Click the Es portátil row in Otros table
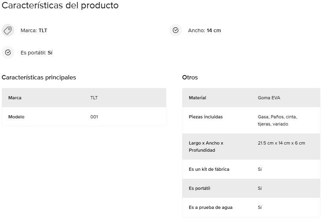 [x=251, y=188]
